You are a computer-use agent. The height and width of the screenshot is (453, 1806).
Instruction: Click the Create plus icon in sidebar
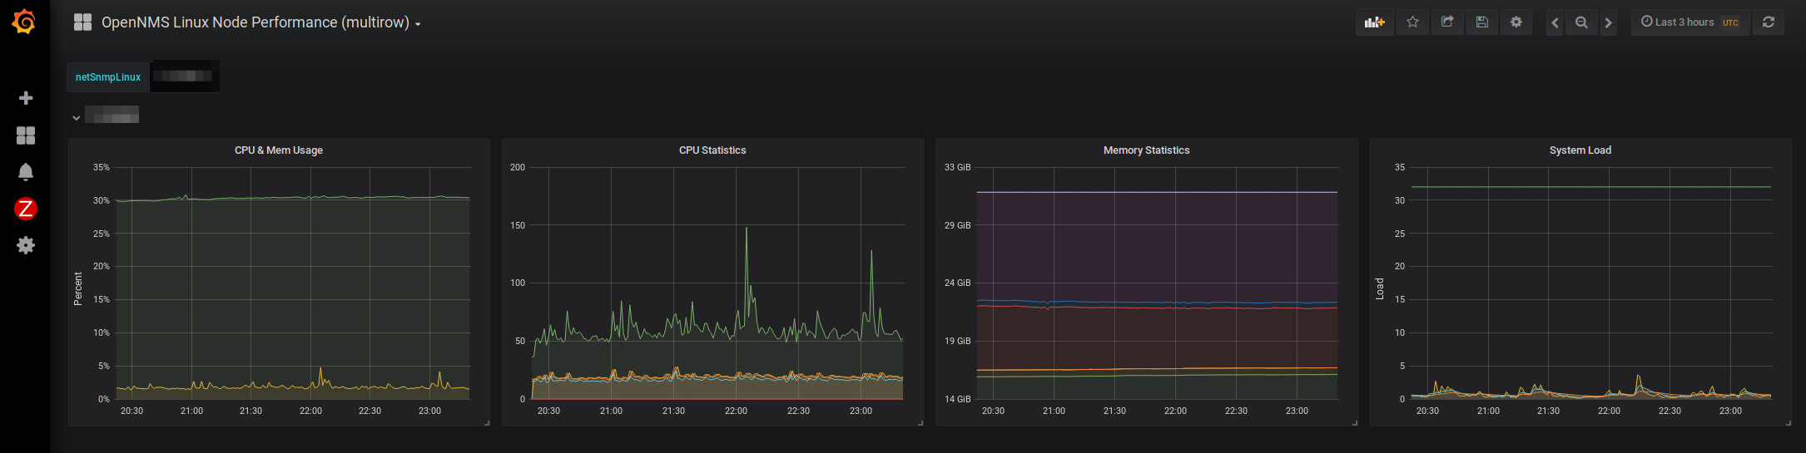point(26,98)
